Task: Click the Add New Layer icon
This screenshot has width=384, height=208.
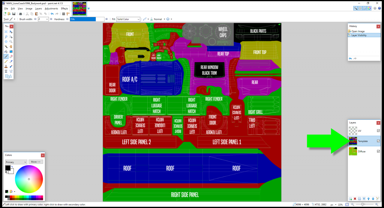Action: pyautogui.click(x=350, y=199)
